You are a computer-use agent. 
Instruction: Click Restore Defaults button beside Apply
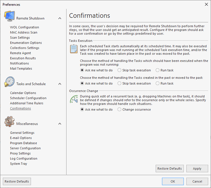click(x=169, y=169)
